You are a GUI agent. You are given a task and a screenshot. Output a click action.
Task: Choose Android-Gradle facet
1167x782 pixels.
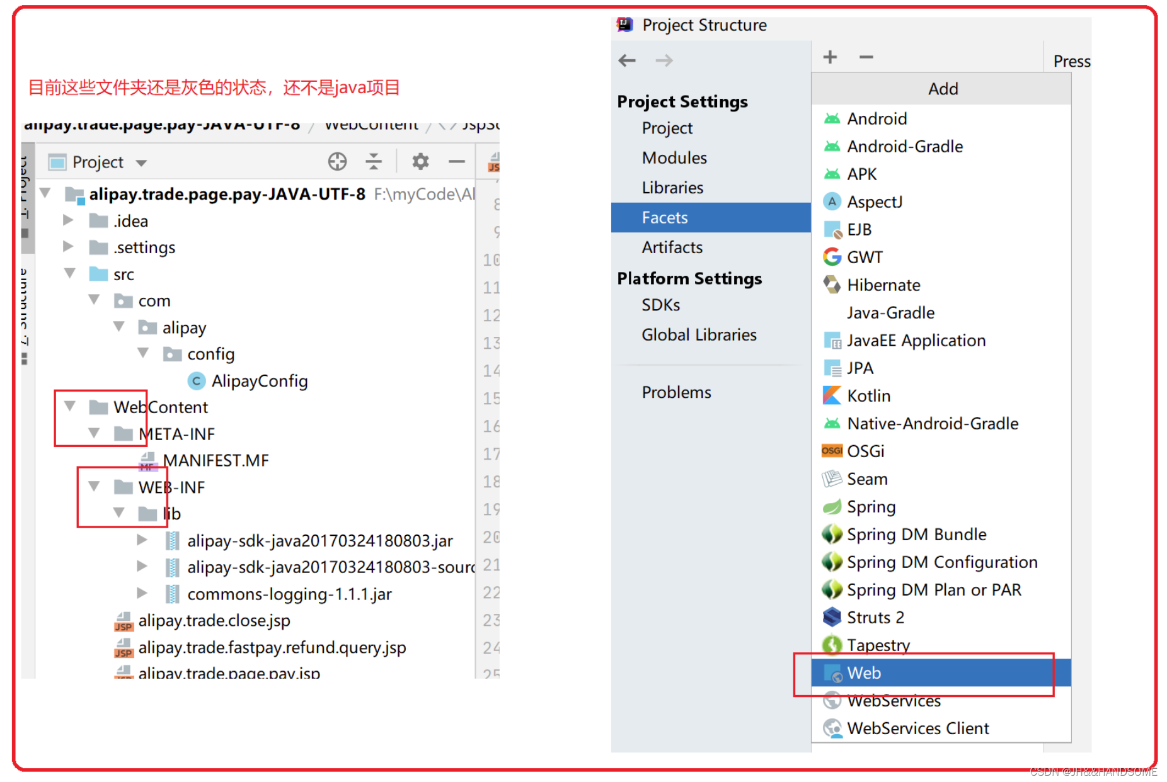coord(941,146)
